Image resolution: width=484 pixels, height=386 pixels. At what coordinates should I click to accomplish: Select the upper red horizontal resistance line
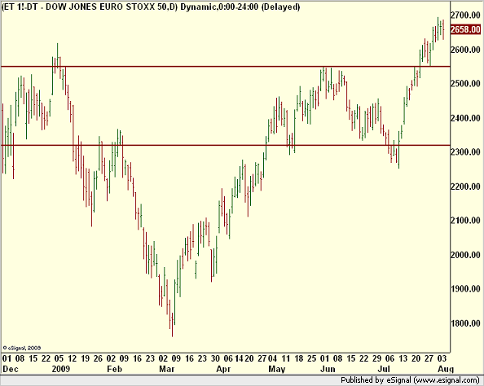(x=226, y=66)
